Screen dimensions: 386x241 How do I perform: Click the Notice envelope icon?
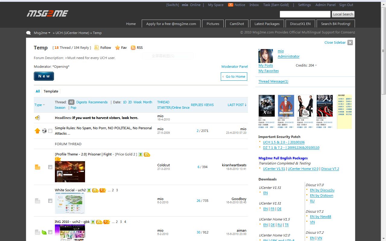(x=230, y=5)
